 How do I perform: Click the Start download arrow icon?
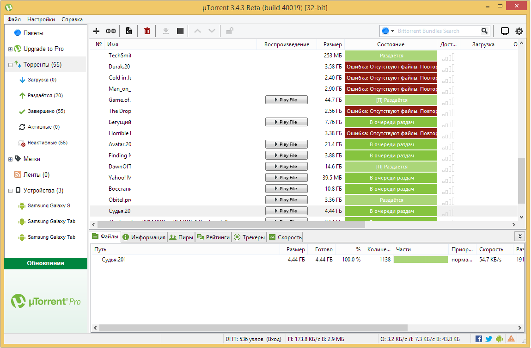(x=165, y=31)
